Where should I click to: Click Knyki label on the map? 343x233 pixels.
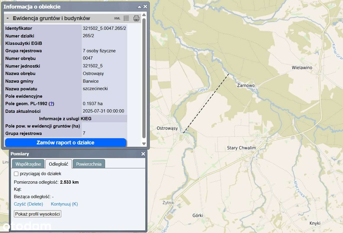pyautogui.click(x=315, y=223)
